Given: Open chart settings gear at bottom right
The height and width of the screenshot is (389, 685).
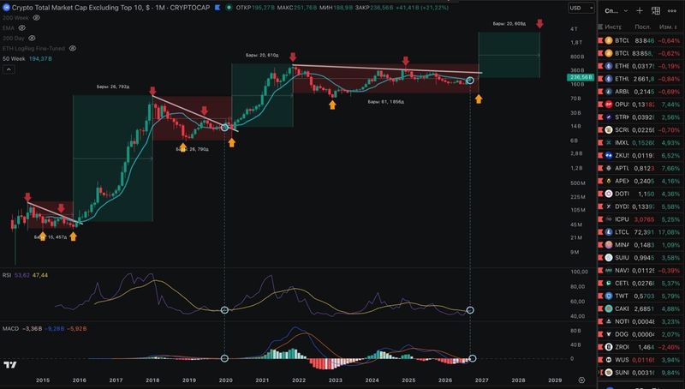Looking at the screenshot, I should [x=581, y=380].
